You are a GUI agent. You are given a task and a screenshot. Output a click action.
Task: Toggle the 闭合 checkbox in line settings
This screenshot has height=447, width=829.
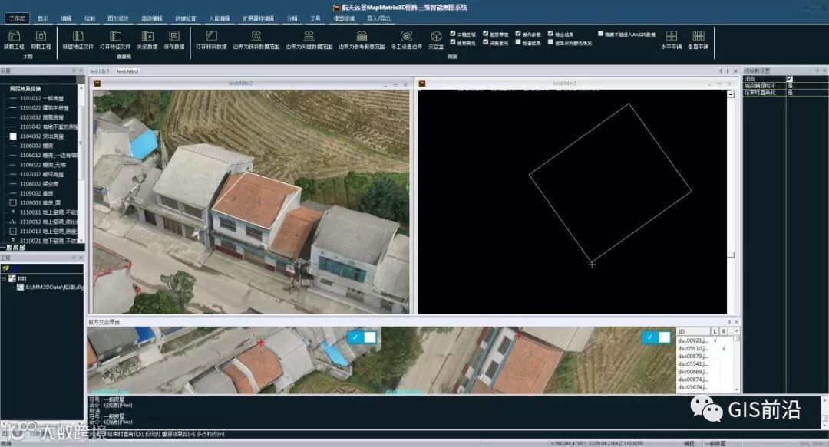[x=789, y=79]
